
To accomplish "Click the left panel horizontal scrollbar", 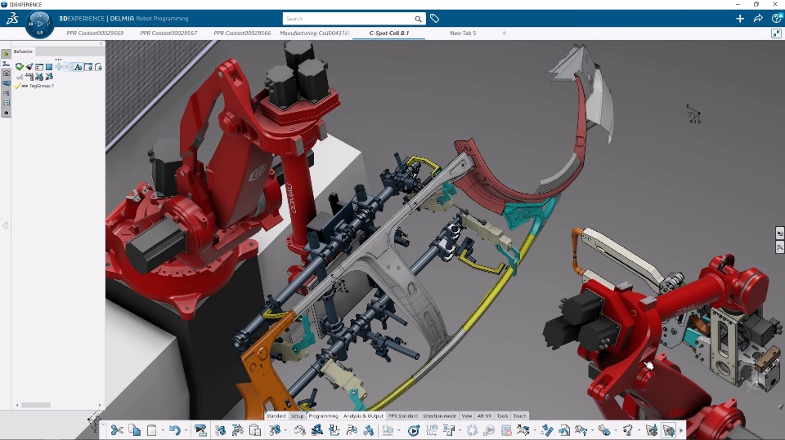I will [35, 405].
